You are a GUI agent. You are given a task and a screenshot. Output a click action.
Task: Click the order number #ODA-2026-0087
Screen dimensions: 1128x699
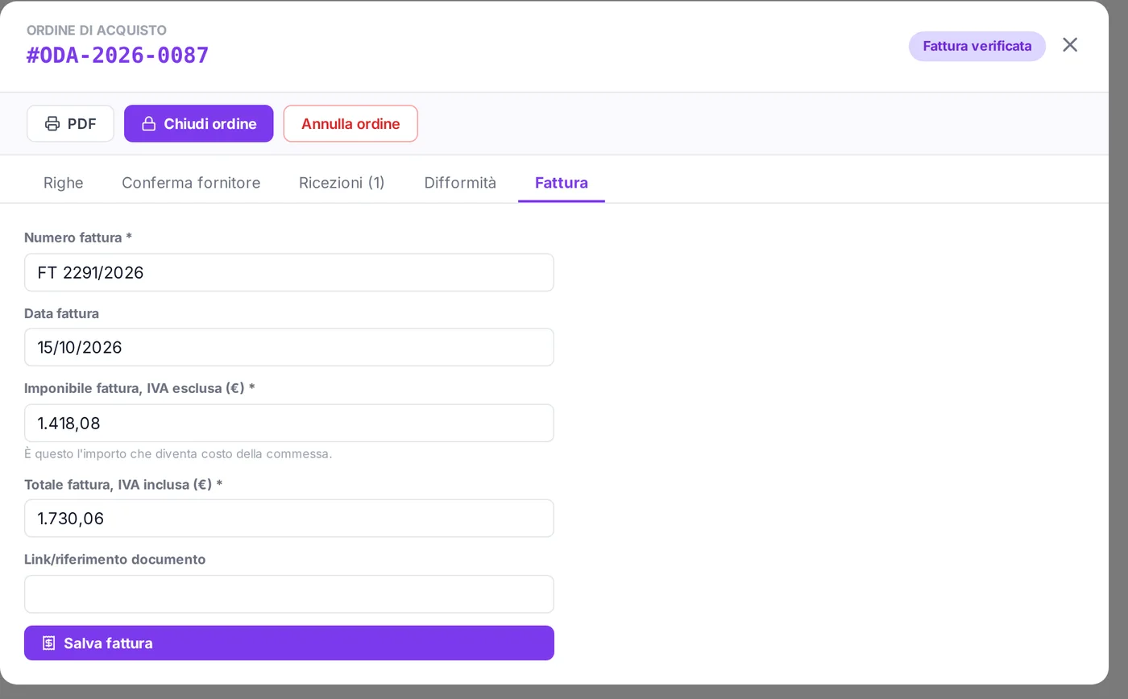click(118, 56)
